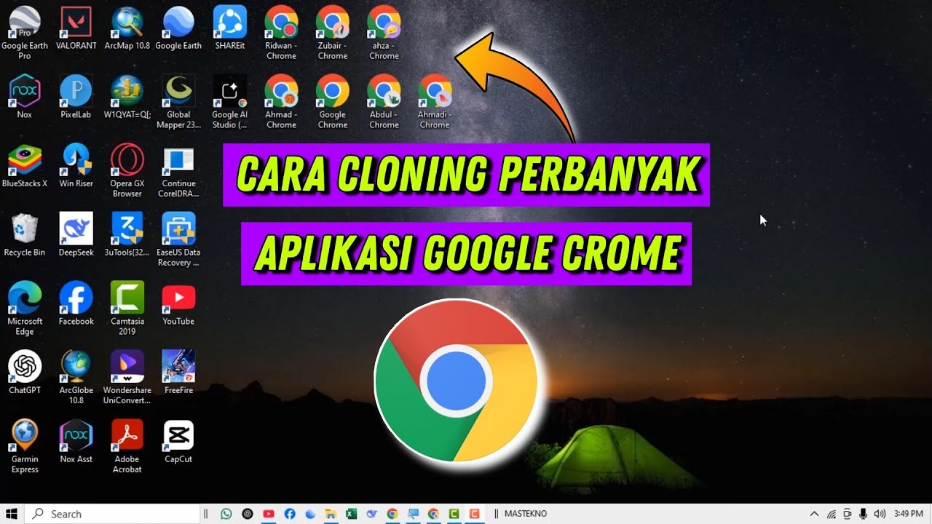This screenshot has height=524, width=932.
Task: Select the Ahmadi - Chrome profile shortcut
Action: (435, 101)
